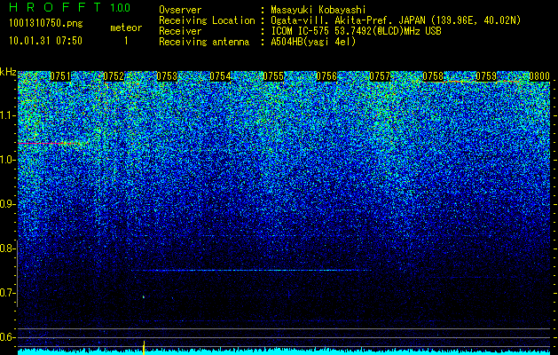
Task: Click the horizontal carrier line near 0.75 kHz
Action: (x=252, y=271)
